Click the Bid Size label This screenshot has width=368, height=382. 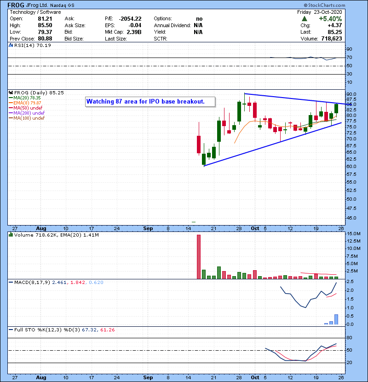click(x=74, y=39)
